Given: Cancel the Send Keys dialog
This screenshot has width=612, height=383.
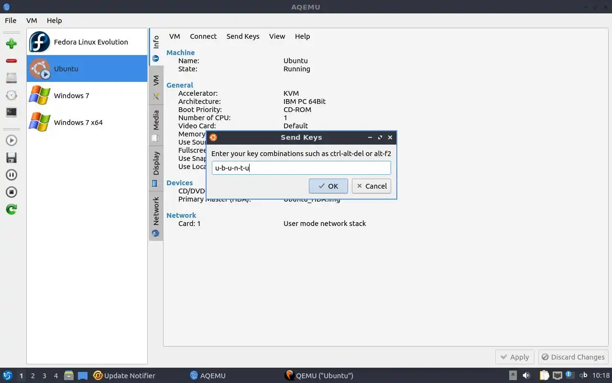Looking at the screenshot, I should 372,186.
